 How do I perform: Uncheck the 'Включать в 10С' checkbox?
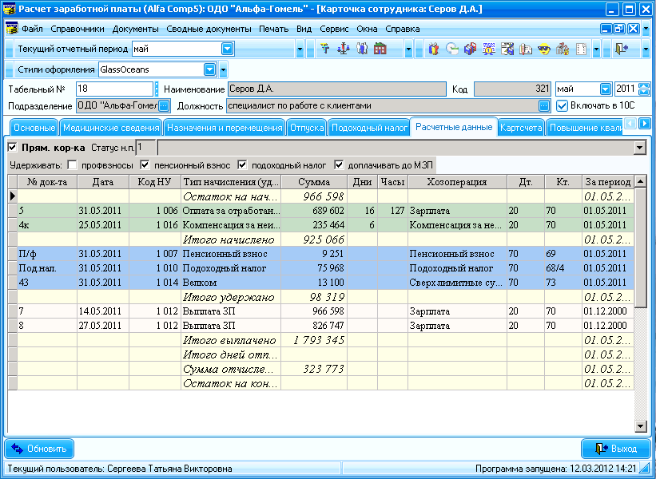click(x=562, y=105)
